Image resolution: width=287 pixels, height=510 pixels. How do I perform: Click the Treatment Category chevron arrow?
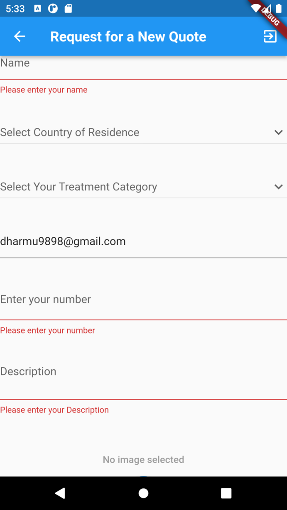click(x=278, y=187)
